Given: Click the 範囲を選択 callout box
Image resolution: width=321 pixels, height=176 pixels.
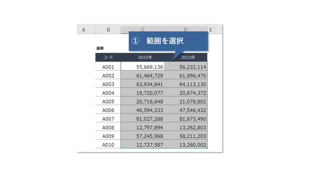Looking at the screenshot, I should (x=168, y=41).
